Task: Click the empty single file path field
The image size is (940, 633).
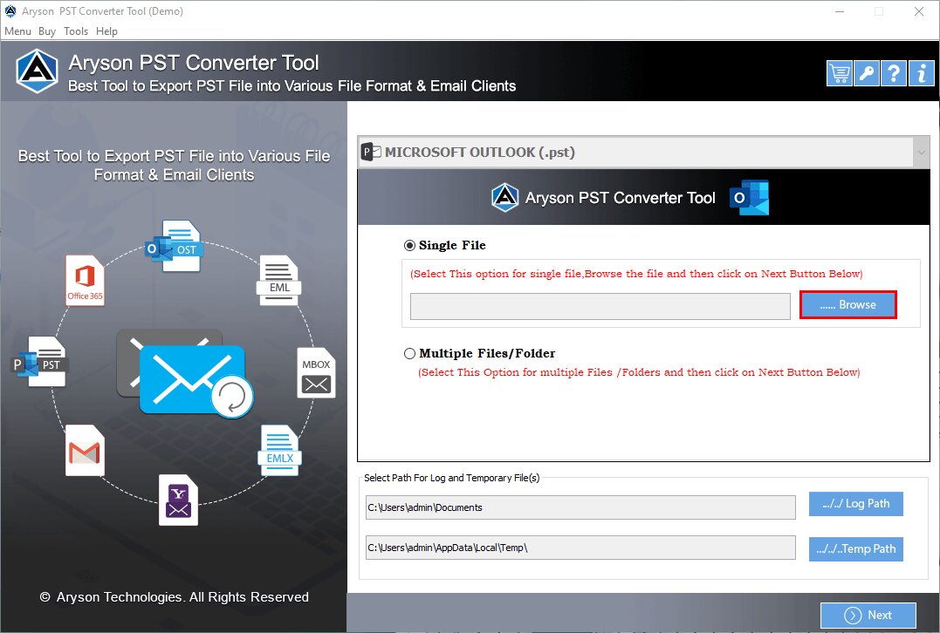Action: click(600, 306)
